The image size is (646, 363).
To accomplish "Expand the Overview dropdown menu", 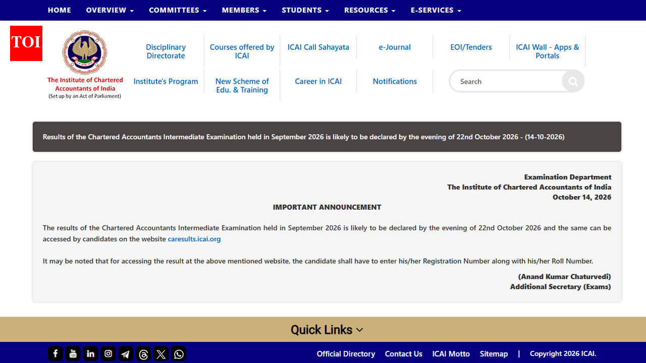I will 110,10.
